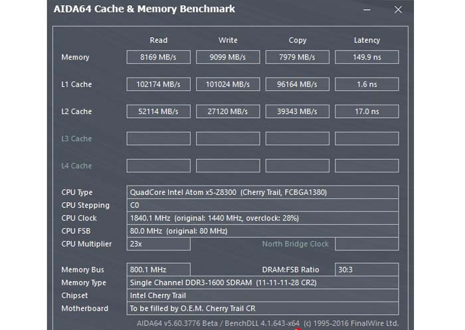Select the DRAM:FSB Ratio 30:3 field
The width and height of the screenshot is (465, 330).
pyautogui.click(x=367, y=270)
